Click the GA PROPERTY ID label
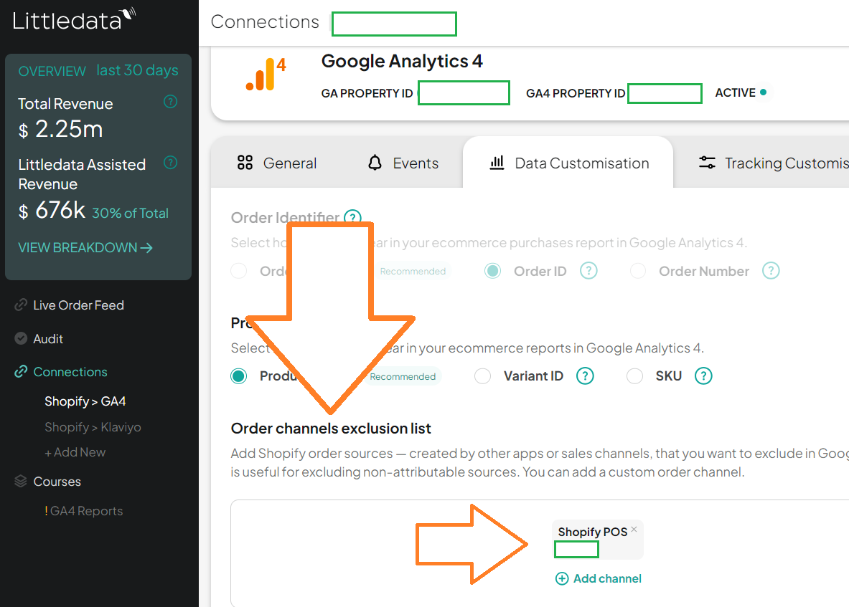 [x=367, y=93]
